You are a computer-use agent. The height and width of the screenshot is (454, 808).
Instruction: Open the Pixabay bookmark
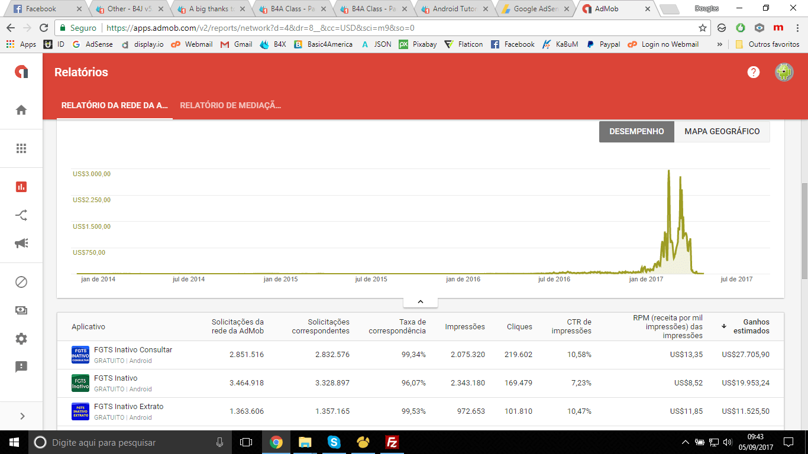click(x=418, y=44)
